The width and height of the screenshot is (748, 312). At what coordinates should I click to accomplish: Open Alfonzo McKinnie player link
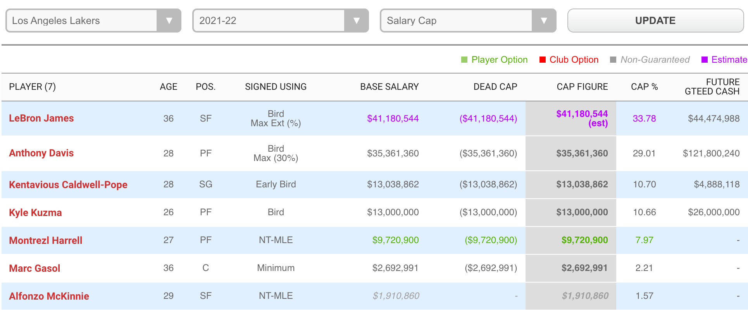pyautogui.click(x=49, y=296)
